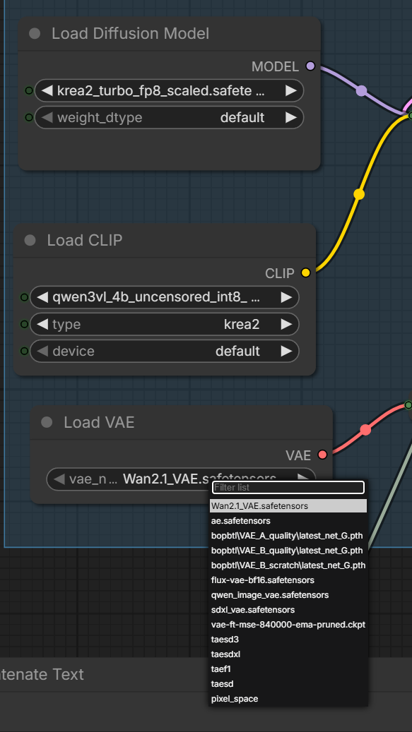The width and height of the screenshot is (412, 732).
Task: Click the yellow CLIP link midpoint dot
Action: coord(359,193)
